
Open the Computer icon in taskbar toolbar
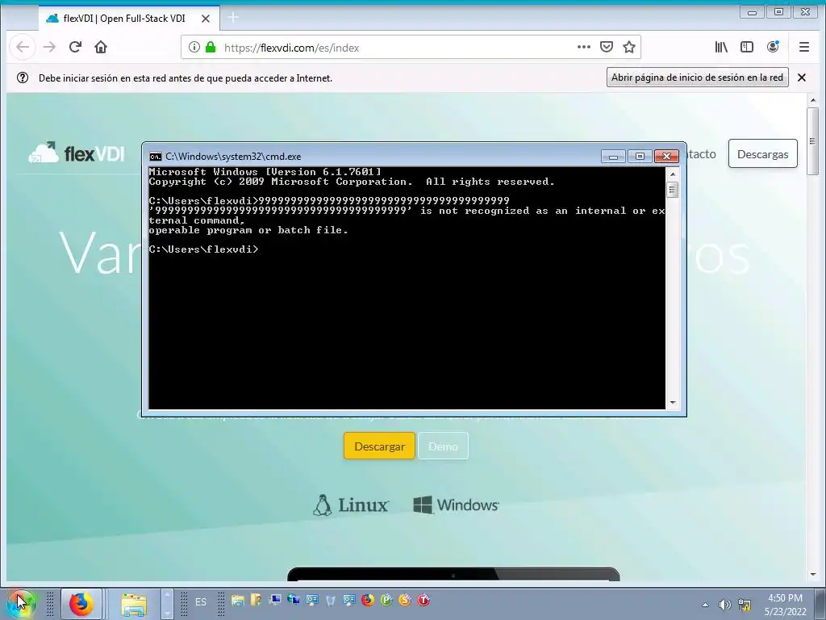point(275,600)
